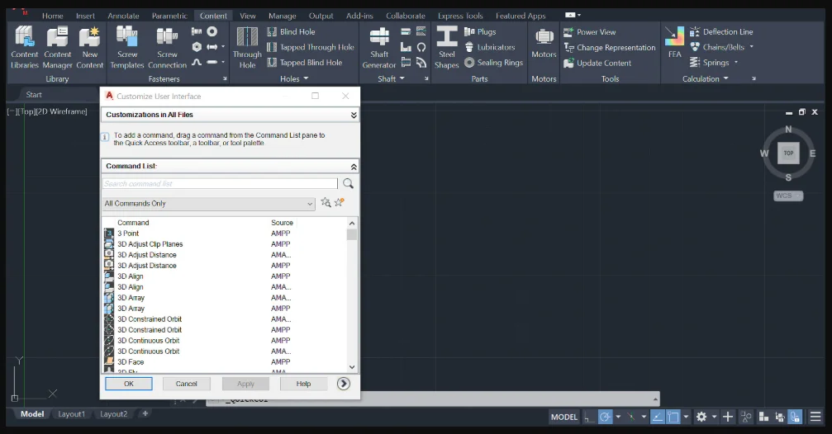Open the status bar customization menu icon
The image size is (832, 434).
pyautogui.click(x=815, y=417)
